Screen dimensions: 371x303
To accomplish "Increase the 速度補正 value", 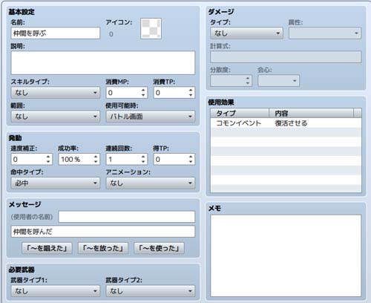I will pos(48,157).
